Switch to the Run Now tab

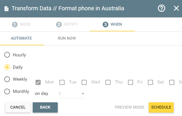pyautogui.click(x=67, y=38)
